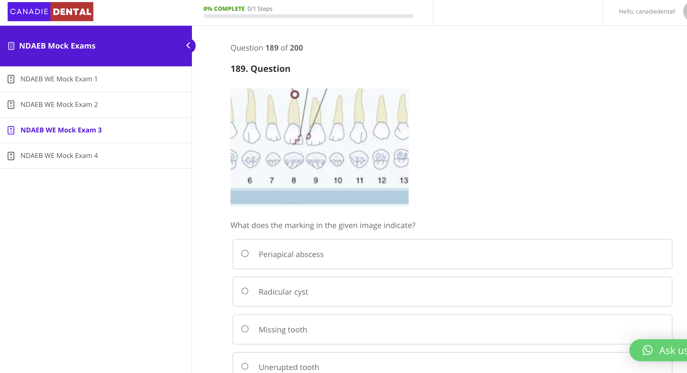Select the active NDAEB WE Mock Exam 3
This screenshot has height=373, width=687.
(61, 130)
